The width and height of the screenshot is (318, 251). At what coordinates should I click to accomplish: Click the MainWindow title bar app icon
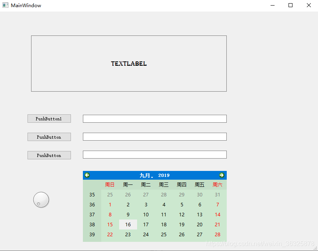[x=5, y=5]
